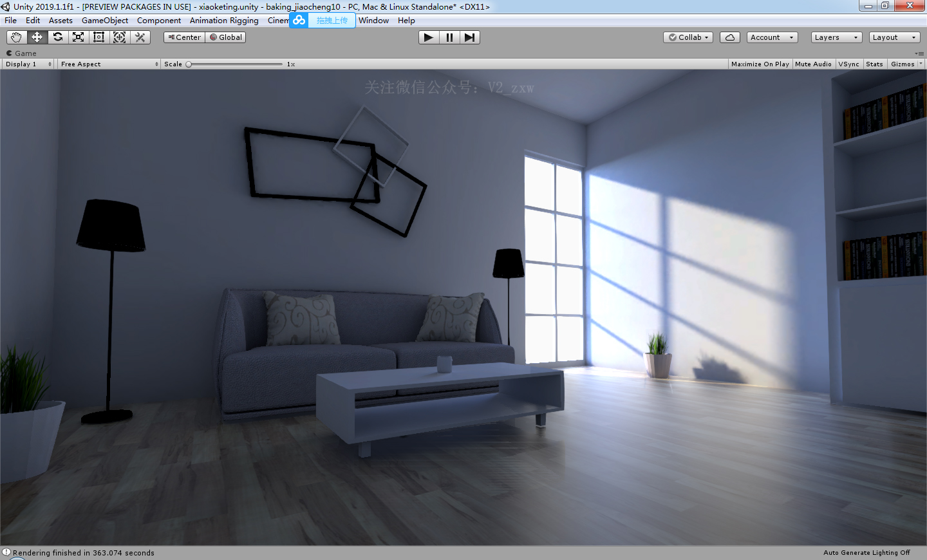This screenshot has height=560, width=927.
Task: Click the rendered game viewport
Action: (464, 308)
